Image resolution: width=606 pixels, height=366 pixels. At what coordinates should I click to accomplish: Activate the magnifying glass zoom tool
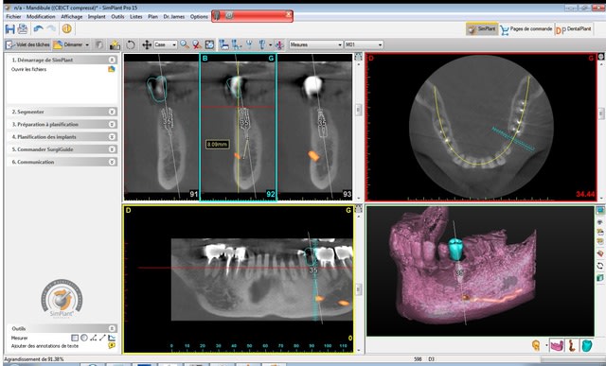(x=185, y=44)
